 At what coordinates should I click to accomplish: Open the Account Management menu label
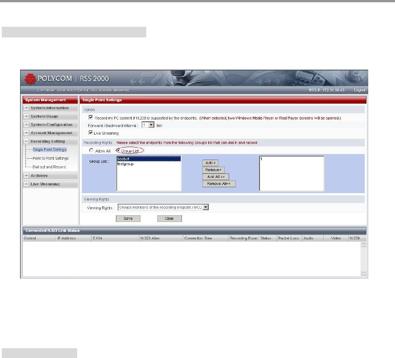click(x=51, y=133)
